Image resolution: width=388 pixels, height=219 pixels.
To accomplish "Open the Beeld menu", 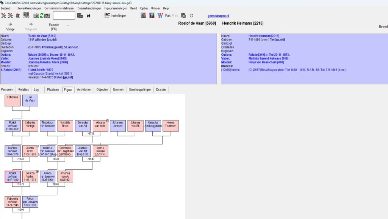I will [x=134, y=8].
